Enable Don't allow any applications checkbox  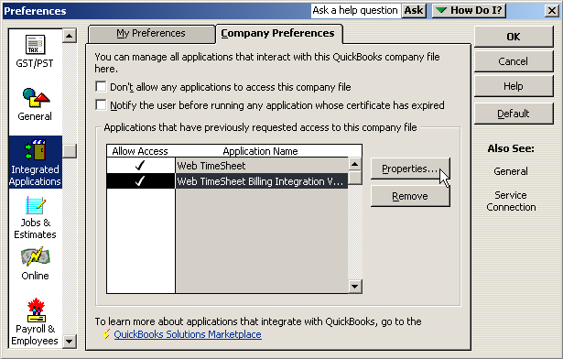tap(101, 87)
